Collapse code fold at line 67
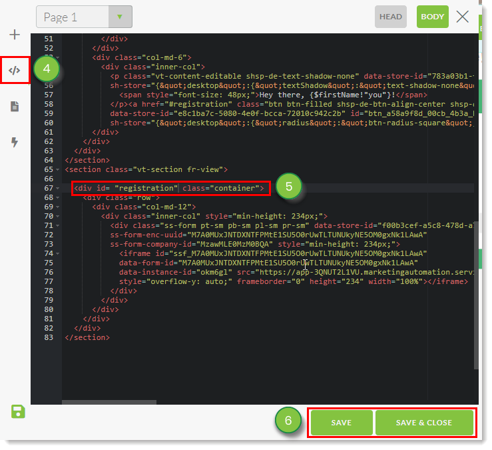This screenshot has height=450, width=492. 58,188
